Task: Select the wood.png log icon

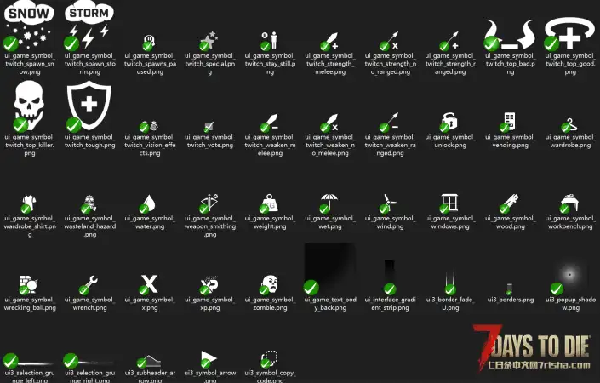Action: coord(509,203)
